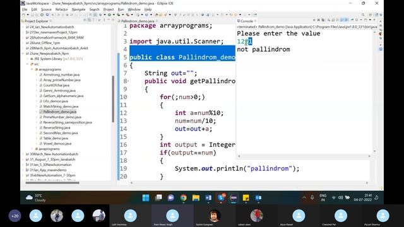Minimize the Project Explorer view
Screen dimensions: 404x227
pyautogui.click(x=109, y=20)
